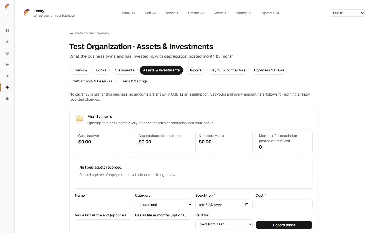Focus the Useful life in months field

click(x=164, y=224)
